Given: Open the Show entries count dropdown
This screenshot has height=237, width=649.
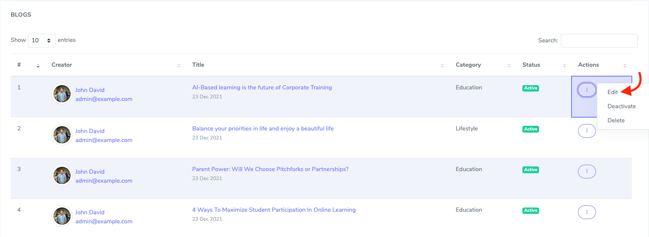Looking at the screenshot, I should 41,41.
